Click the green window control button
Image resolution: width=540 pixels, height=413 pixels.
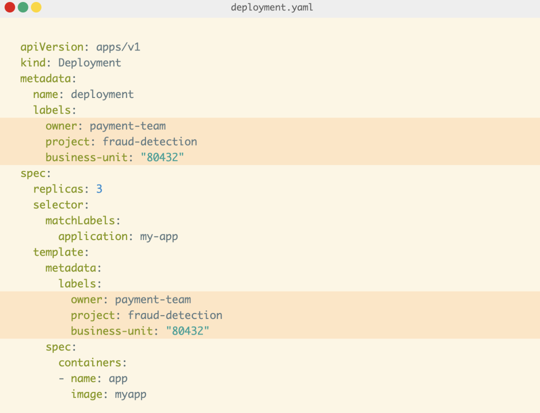point(22,7)
